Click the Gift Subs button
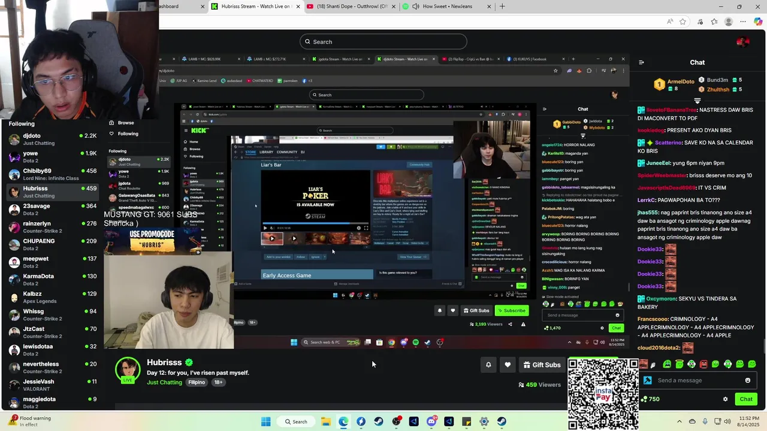The image size is (767, 431). 542,365
